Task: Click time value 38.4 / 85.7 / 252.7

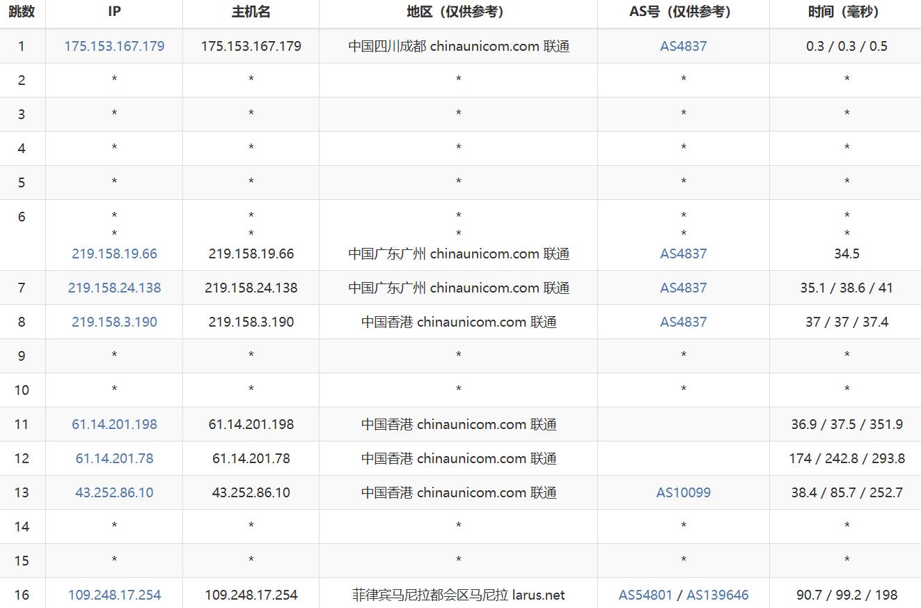Action: [847, 492]
